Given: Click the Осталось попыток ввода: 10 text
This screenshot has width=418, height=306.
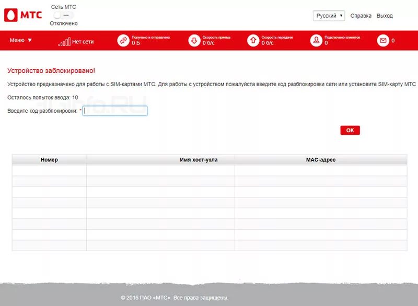Looking at the screenshot, I should pos(43,98).
